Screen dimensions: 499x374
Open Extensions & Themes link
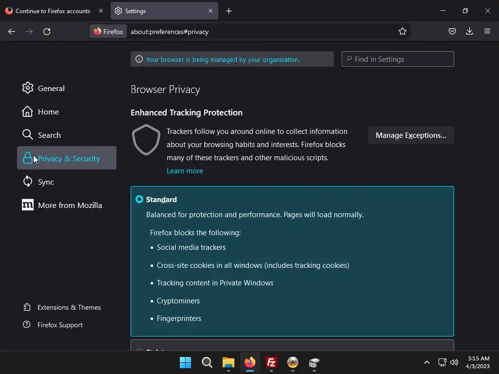point(62,307)
